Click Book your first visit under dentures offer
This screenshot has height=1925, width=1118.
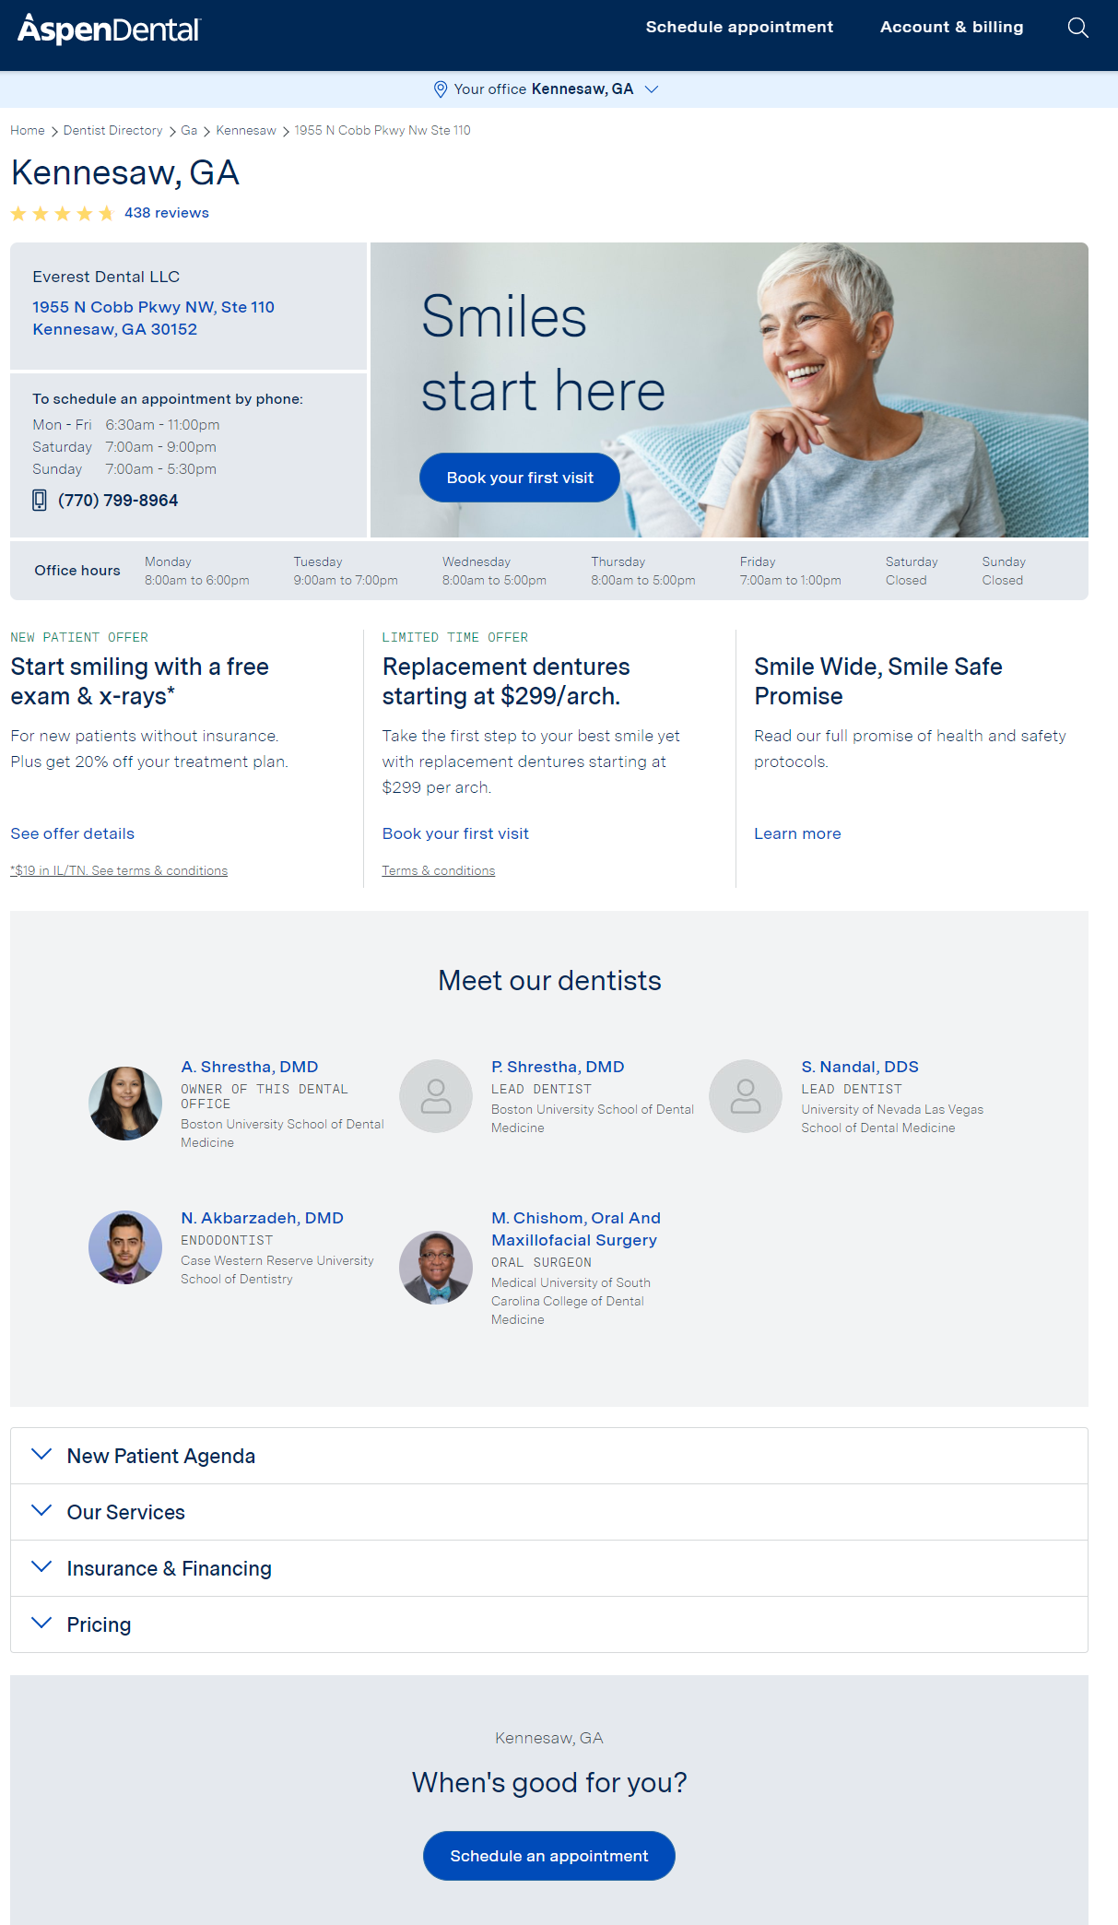tap(455, 833)
